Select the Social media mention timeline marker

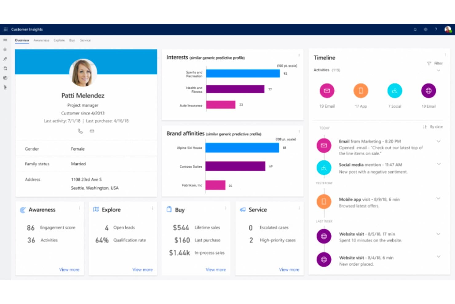pyautogui.click(x=324, y=168)
